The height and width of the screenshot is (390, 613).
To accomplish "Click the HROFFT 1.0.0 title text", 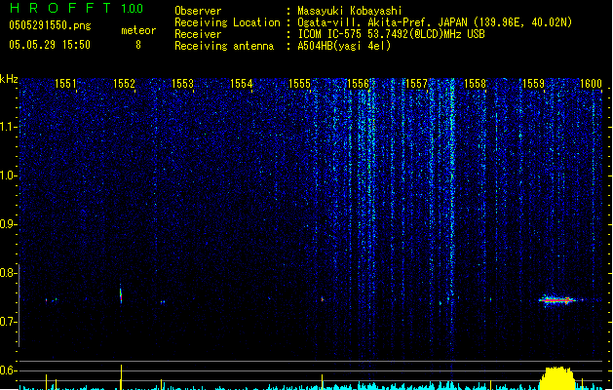I will pyautogui.click(x=76, y=8).
